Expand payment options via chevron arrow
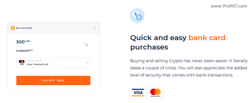Screen dimensions: 252x103 click(x=87, y=63)
